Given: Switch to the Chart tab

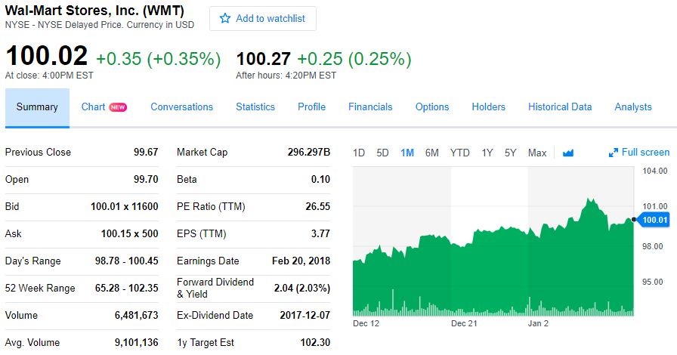Looking at the screenshot, I should [x=93, y=107].
